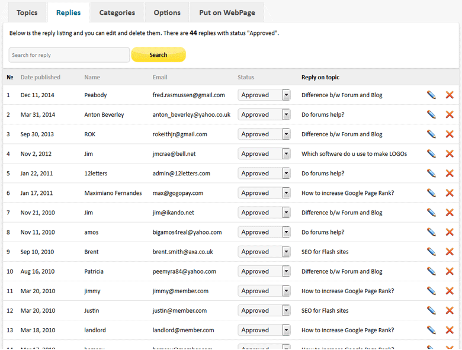Open Put on WebPage tab
This screenshot has width=462, height=350.
[227, 12]
